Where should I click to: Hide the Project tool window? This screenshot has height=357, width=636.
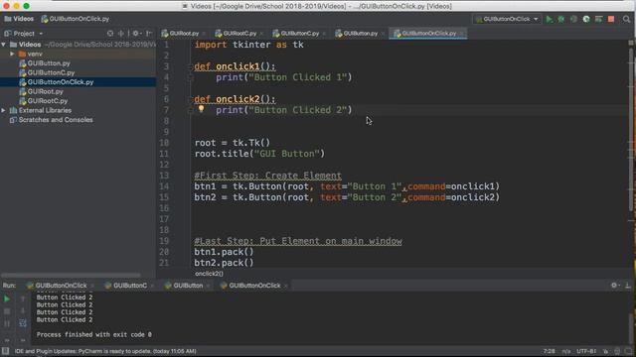click(149, 33)
